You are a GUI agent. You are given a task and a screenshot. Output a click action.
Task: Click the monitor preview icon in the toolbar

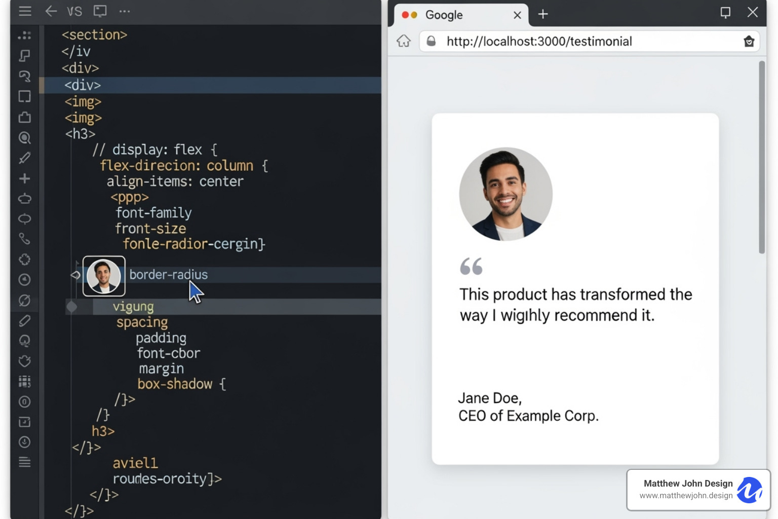click(100, 11)
